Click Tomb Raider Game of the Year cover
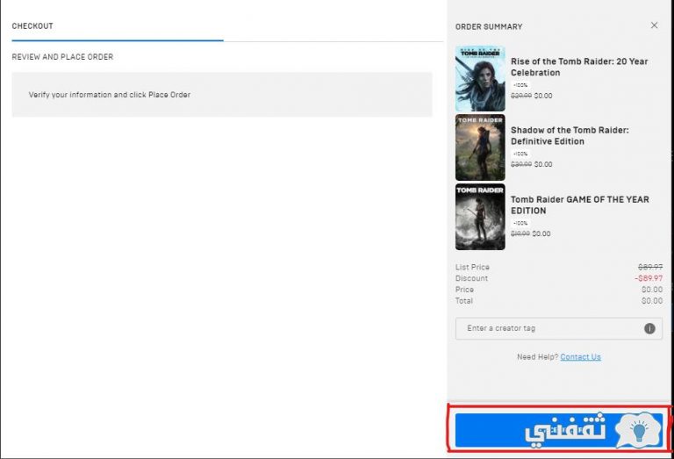This screenshot has height=459, width=674. point(480,217)
